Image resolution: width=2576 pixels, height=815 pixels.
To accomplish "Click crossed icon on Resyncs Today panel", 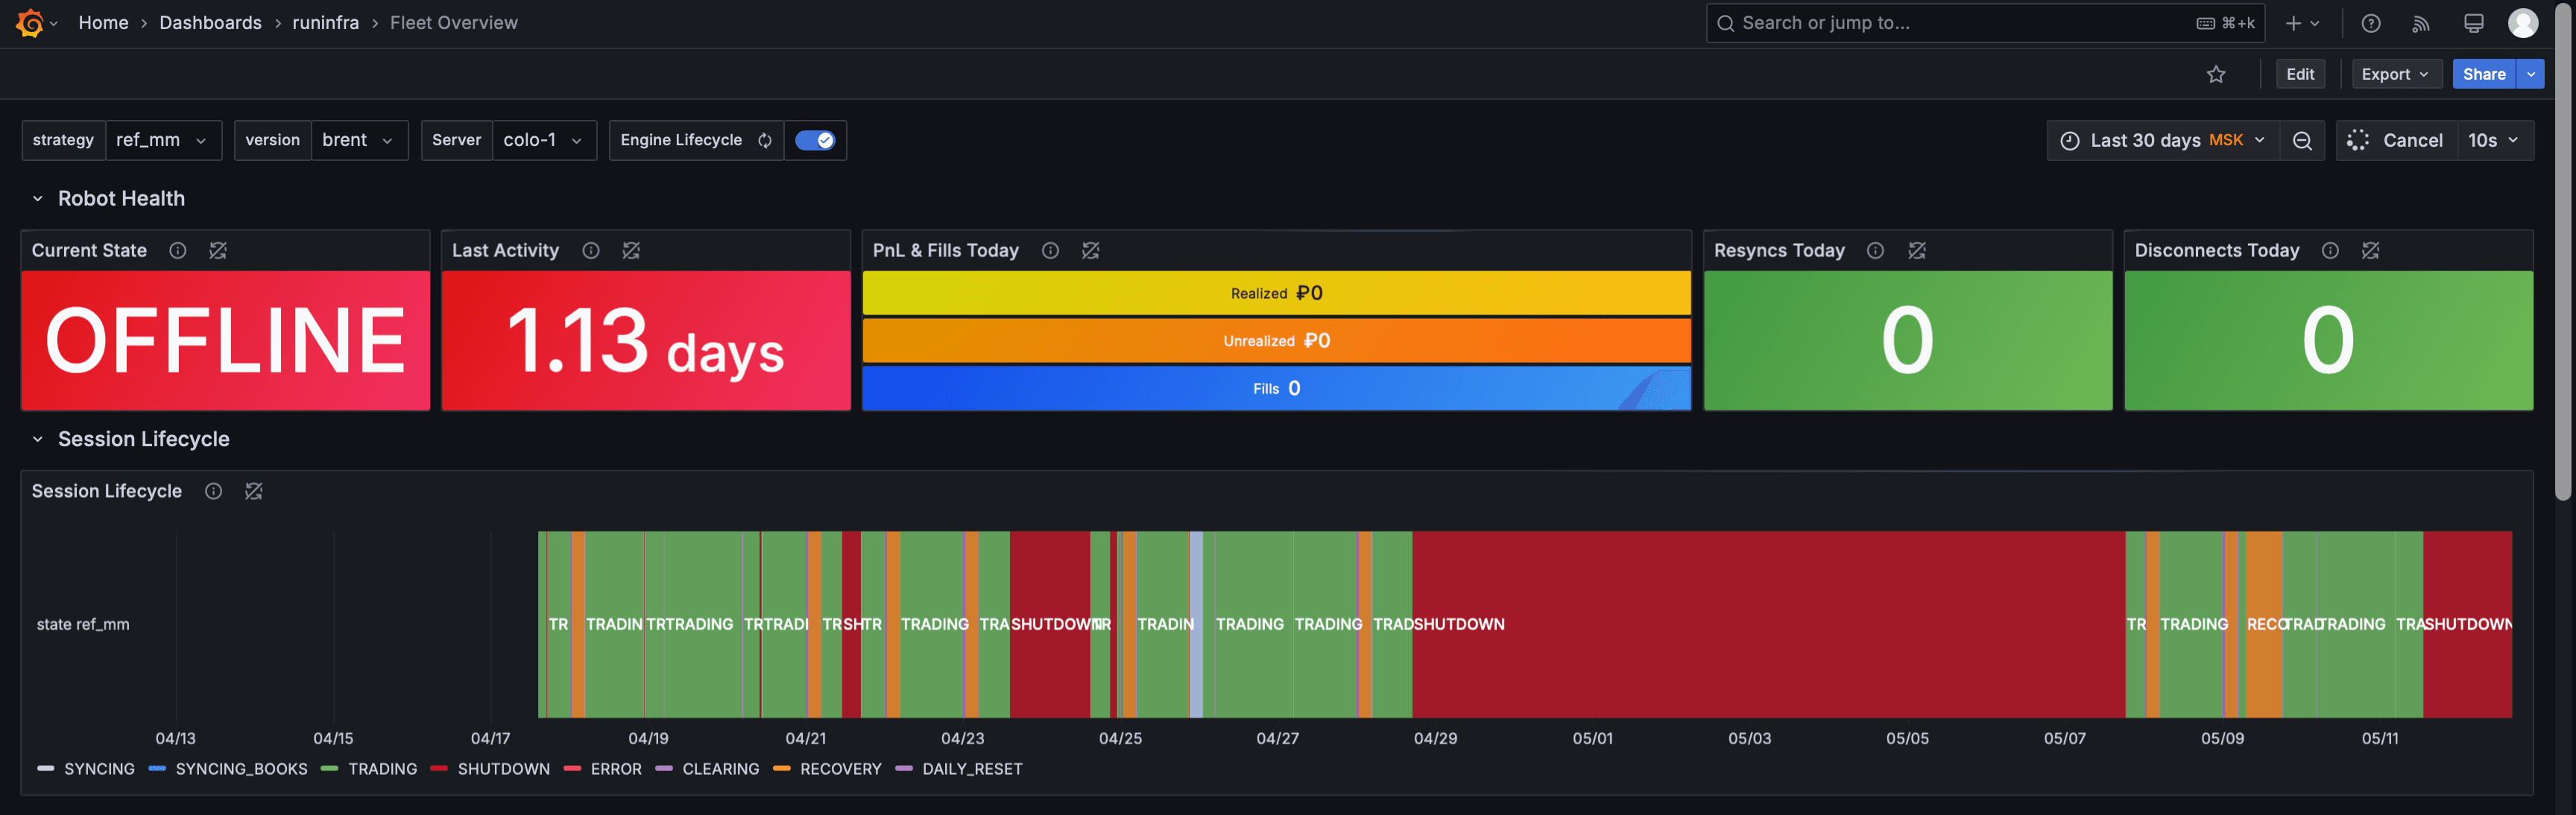I will 1917,251.
